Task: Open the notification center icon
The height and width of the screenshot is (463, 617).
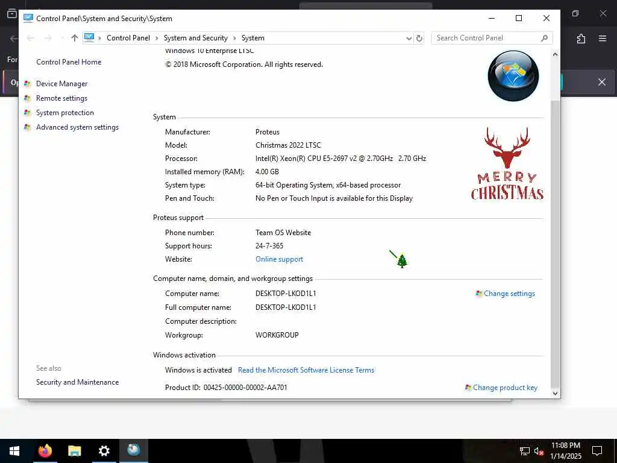Action: tap(597, 451)
